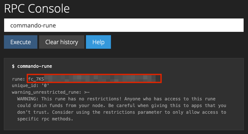Open the Help button
Viewport: 248px width, 134px height.
point(98,42)
